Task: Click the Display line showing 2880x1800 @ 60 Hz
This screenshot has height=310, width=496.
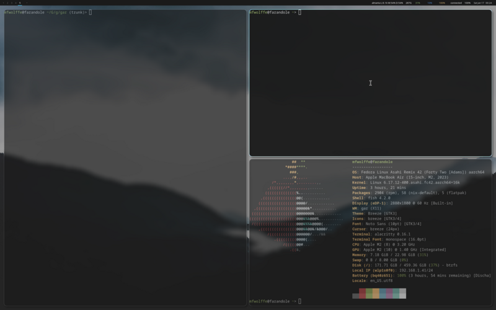Action: coord(402,203)
